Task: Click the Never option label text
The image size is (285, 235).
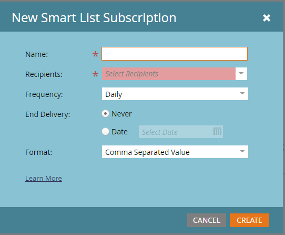Action: pos(121,114)
